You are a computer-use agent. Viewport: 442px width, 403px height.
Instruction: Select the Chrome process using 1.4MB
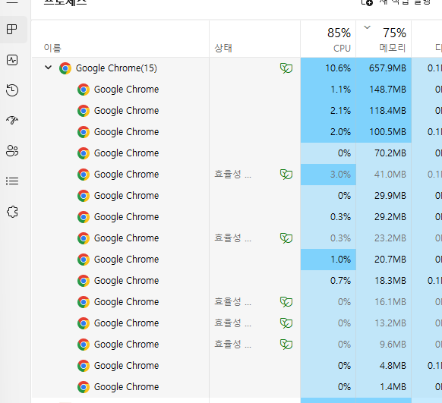pos(237,387)
